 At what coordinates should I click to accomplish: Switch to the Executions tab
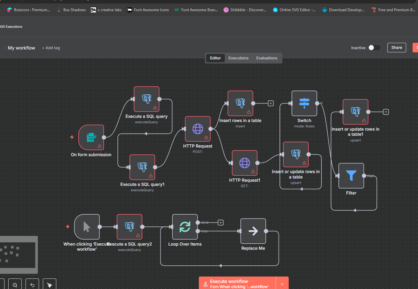point(238,58)
